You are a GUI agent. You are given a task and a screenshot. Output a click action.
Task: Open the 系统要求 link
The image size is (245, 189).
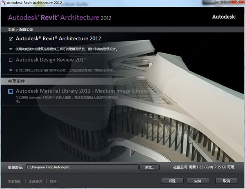coord(36,182)
